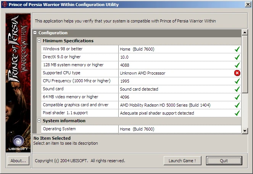Click the Ubisoft logo in the left banner
Screen dimensions: 253x174
(x=18, y=142)
